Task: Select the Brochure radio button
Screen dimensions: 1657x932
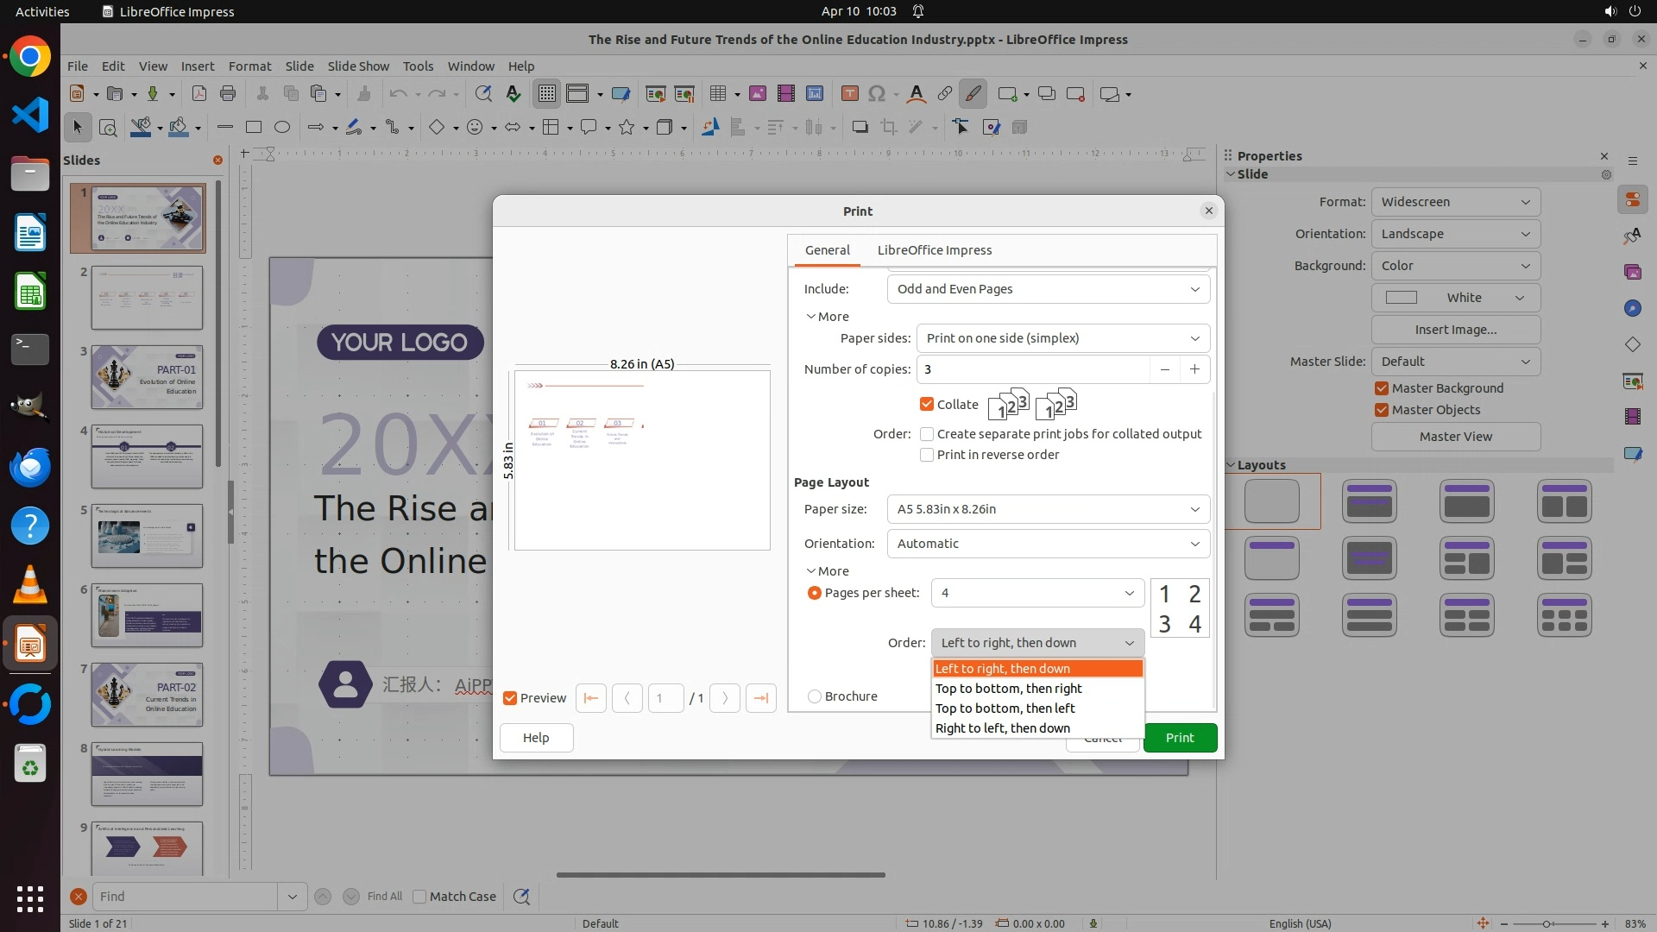Action: (814, 696)
